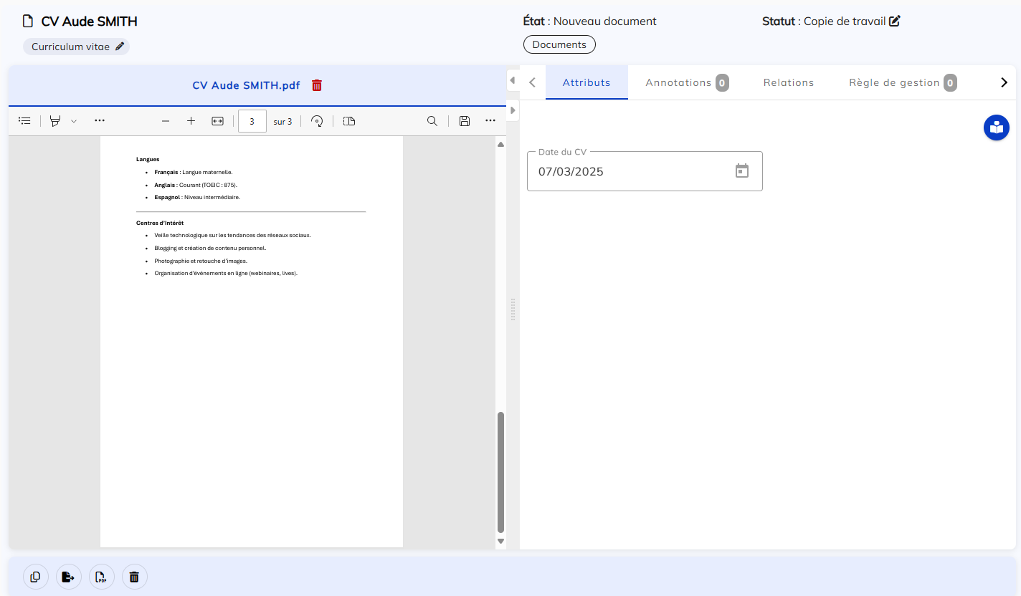The height and width of the screenshot is (596, 1021).
Task: Edit the Curriculum vitae document type
Action: pyautogui.click(x=120, y=47)
